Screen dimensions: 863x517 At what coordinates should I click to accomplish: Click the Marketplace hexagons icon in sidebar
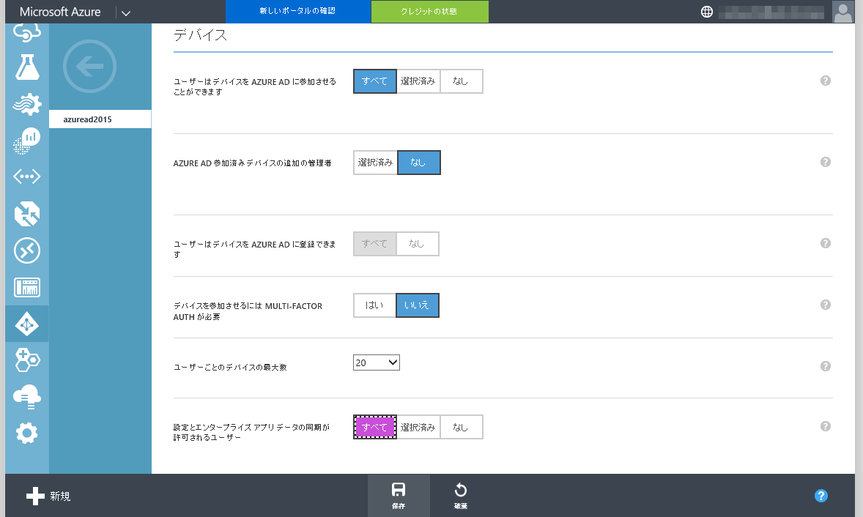click(26, 360)
